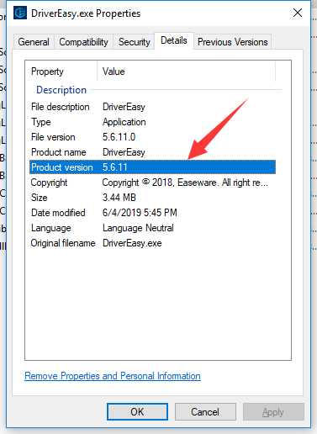Click the Language Neutral value
Screen dimensions: 317x434
(138, 228)
